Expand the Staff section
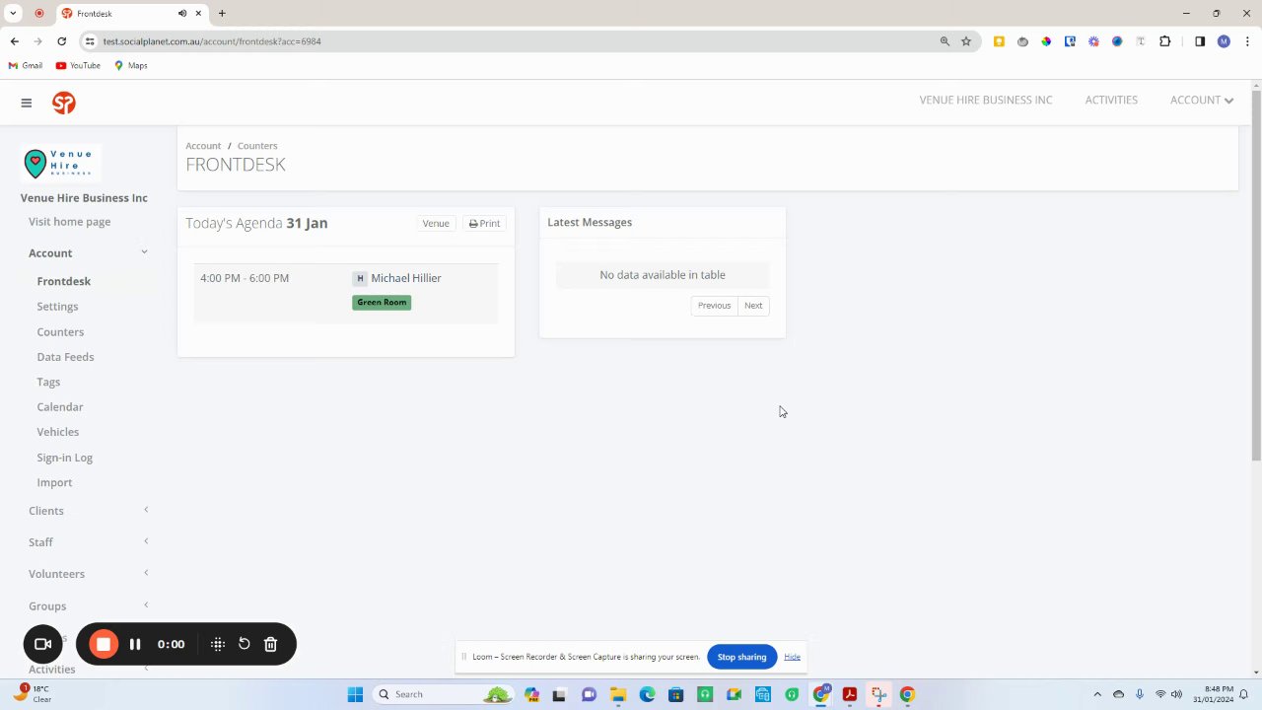The height and width of the screenshot is (710, 1262). [146, 541]
